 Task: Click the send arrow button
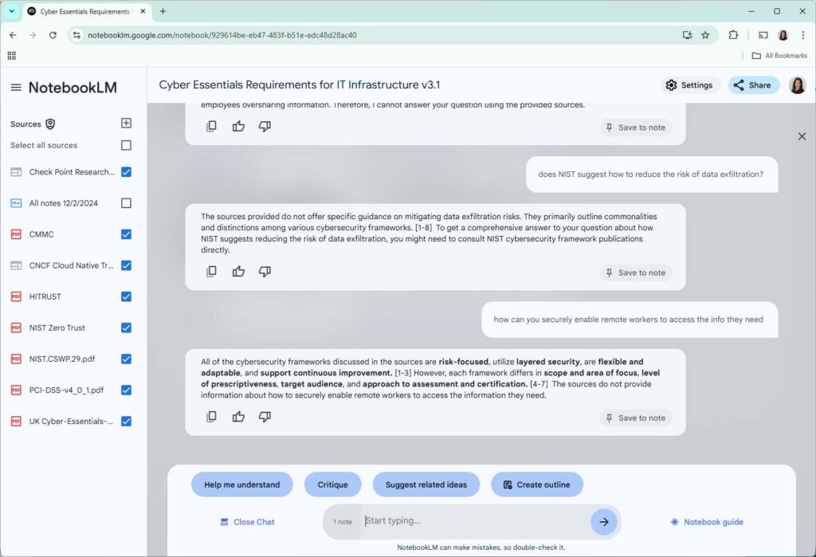(604, 522)
